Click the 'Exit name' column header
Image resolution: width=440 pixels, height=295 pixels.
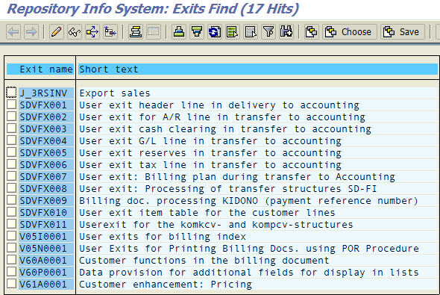(46, 69)
